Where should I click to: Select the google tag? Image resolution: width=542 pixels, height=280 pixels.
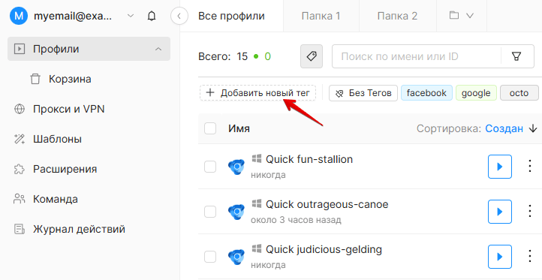476,93
